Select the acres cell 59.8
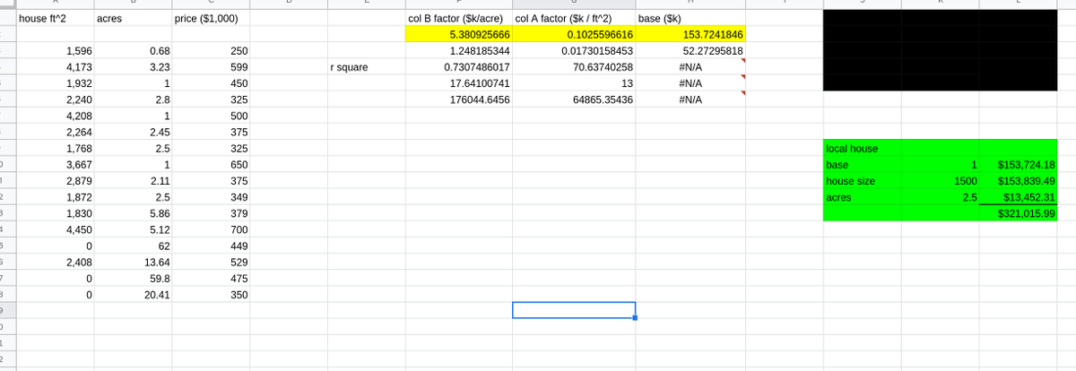This screenshot has height=371, width=1076. pyautogui.click(x=133, y=278)
